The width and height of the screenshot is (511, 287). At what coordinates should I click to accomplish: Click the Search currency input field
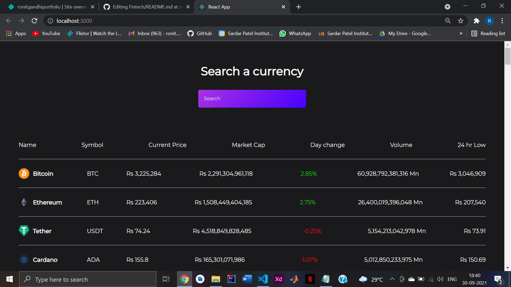[252, 99]
